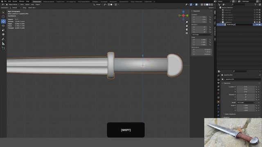This screenshot has width=262, height=147.
Task: Select the Select Box tool in toolbar
Action: coord(3,13)
